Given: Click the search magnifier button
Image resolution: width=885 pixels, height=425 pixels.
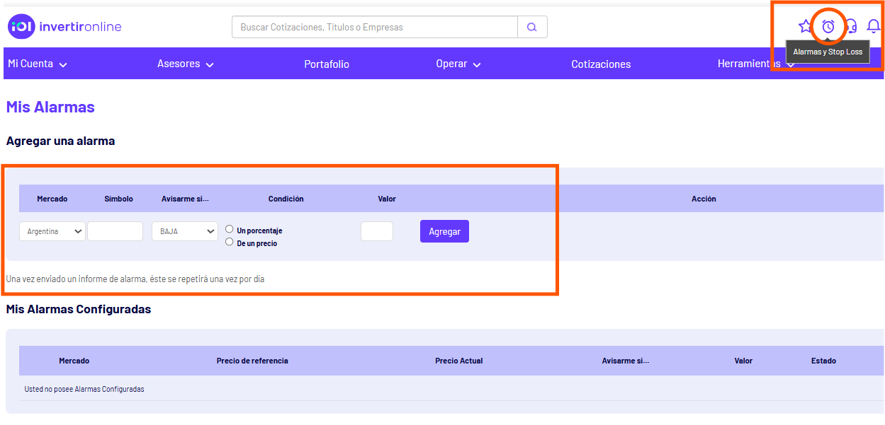Looking at the screenshot, I should click(532, 27).
